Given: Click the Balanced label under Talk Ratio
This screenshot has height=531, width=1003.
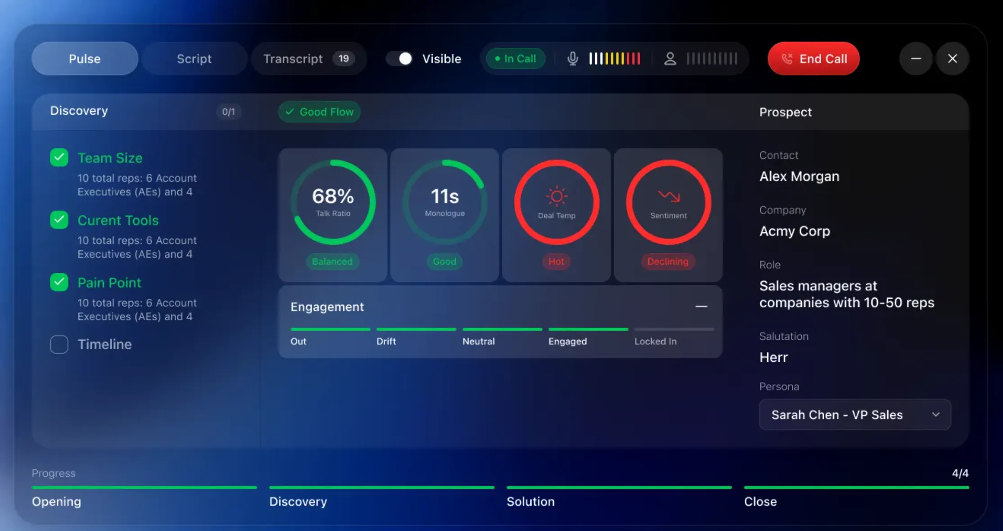Looking at the screenshot, I should [x=332, y=261].
